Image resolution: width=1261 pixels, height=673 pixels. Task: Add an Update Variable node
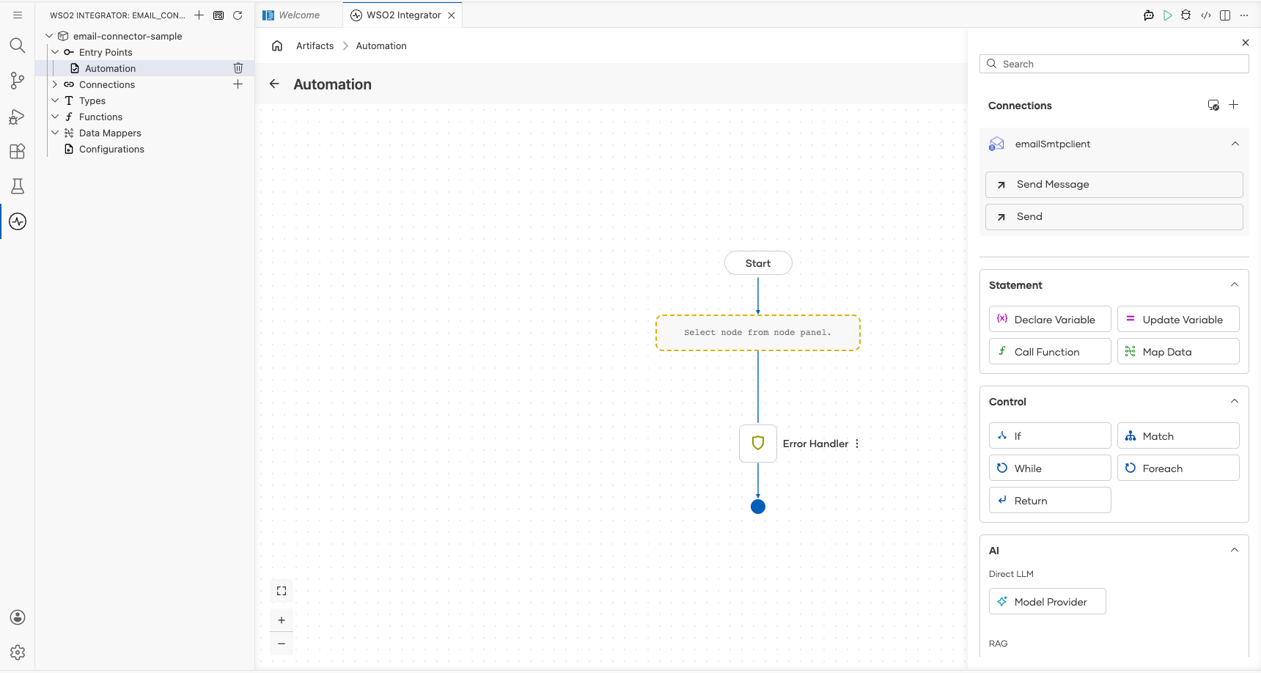[x=1178, y=319]
